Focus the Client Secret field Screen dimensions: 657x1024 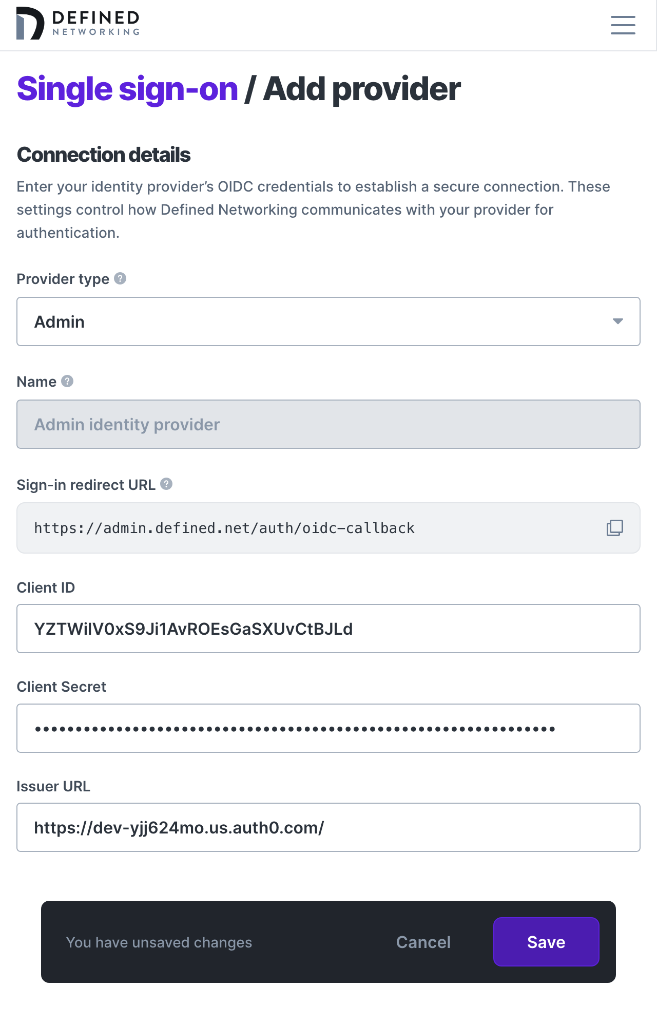[x=328, y=728]
